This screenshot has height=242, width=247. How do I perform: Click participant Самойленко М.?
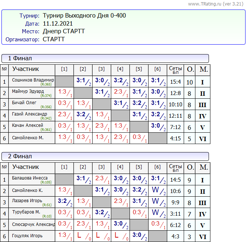point(28,137)
